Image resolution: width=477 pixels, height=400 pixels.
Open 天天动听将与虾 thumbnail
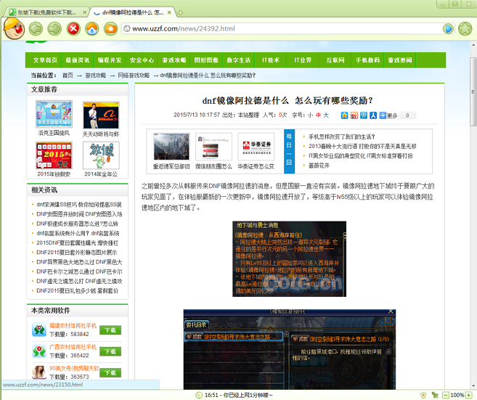pyautogui.click(x=101, y=115)
